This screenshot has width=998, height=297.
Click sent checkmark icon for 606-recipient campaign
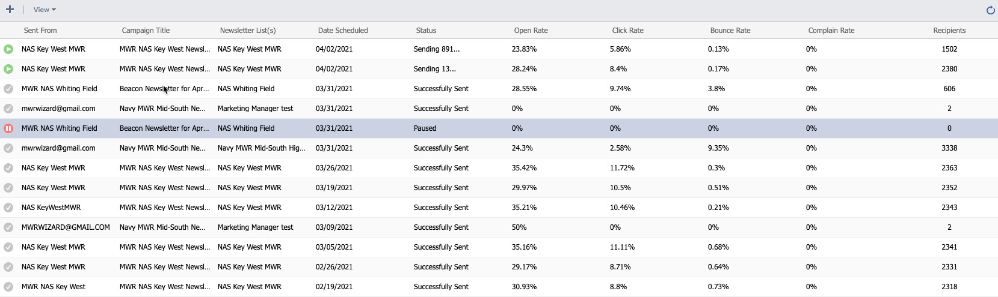[x=8, y=89]
